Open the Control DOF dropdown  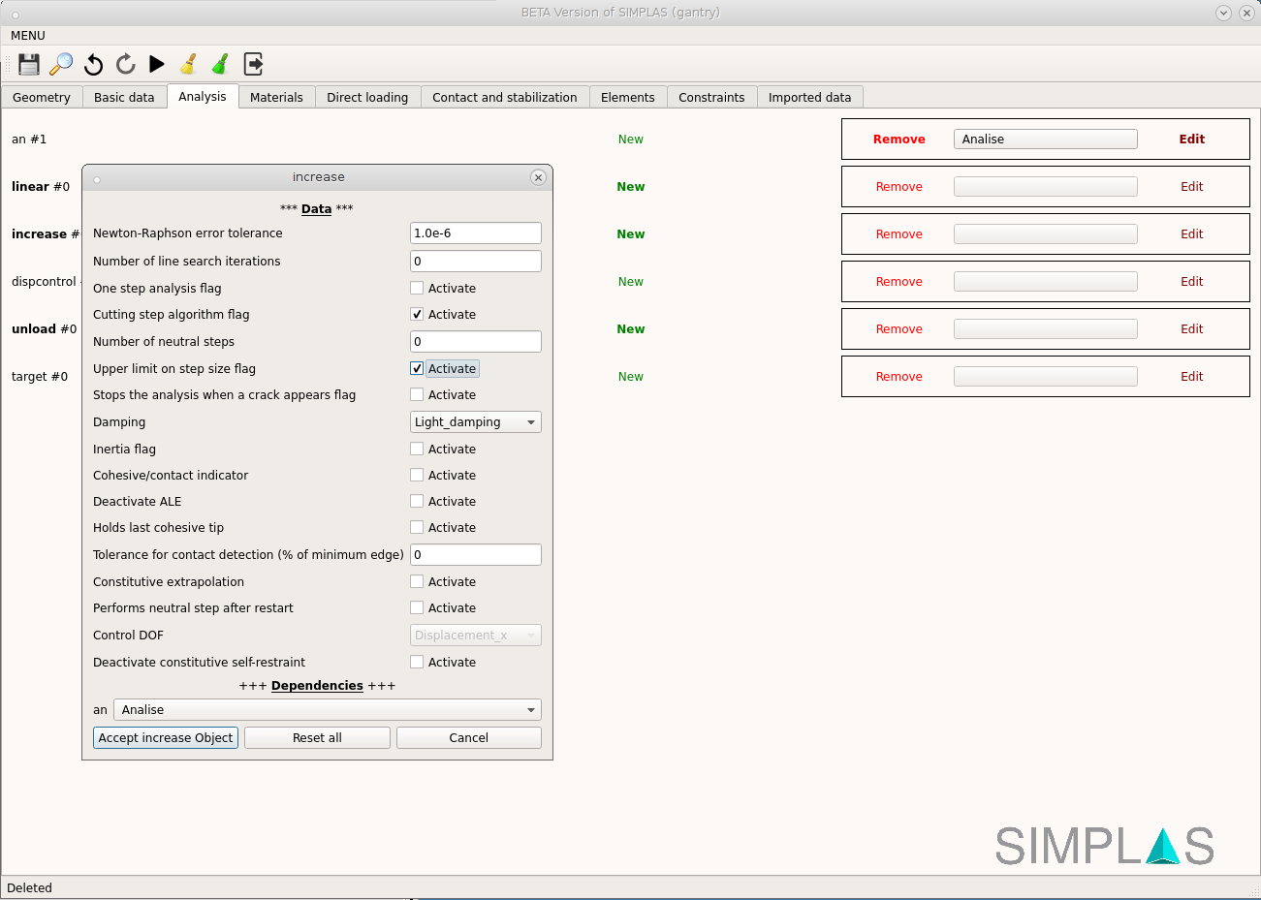click(475, 636)
